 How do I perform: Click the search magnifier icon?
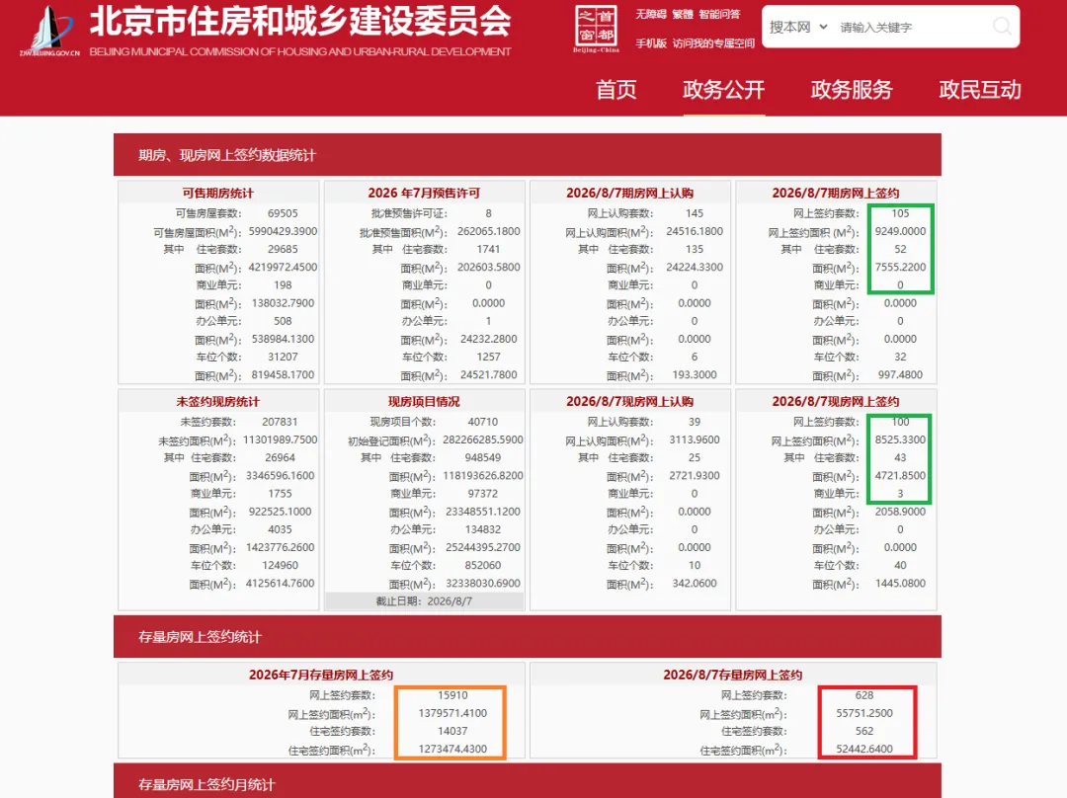pos(1002,27)
